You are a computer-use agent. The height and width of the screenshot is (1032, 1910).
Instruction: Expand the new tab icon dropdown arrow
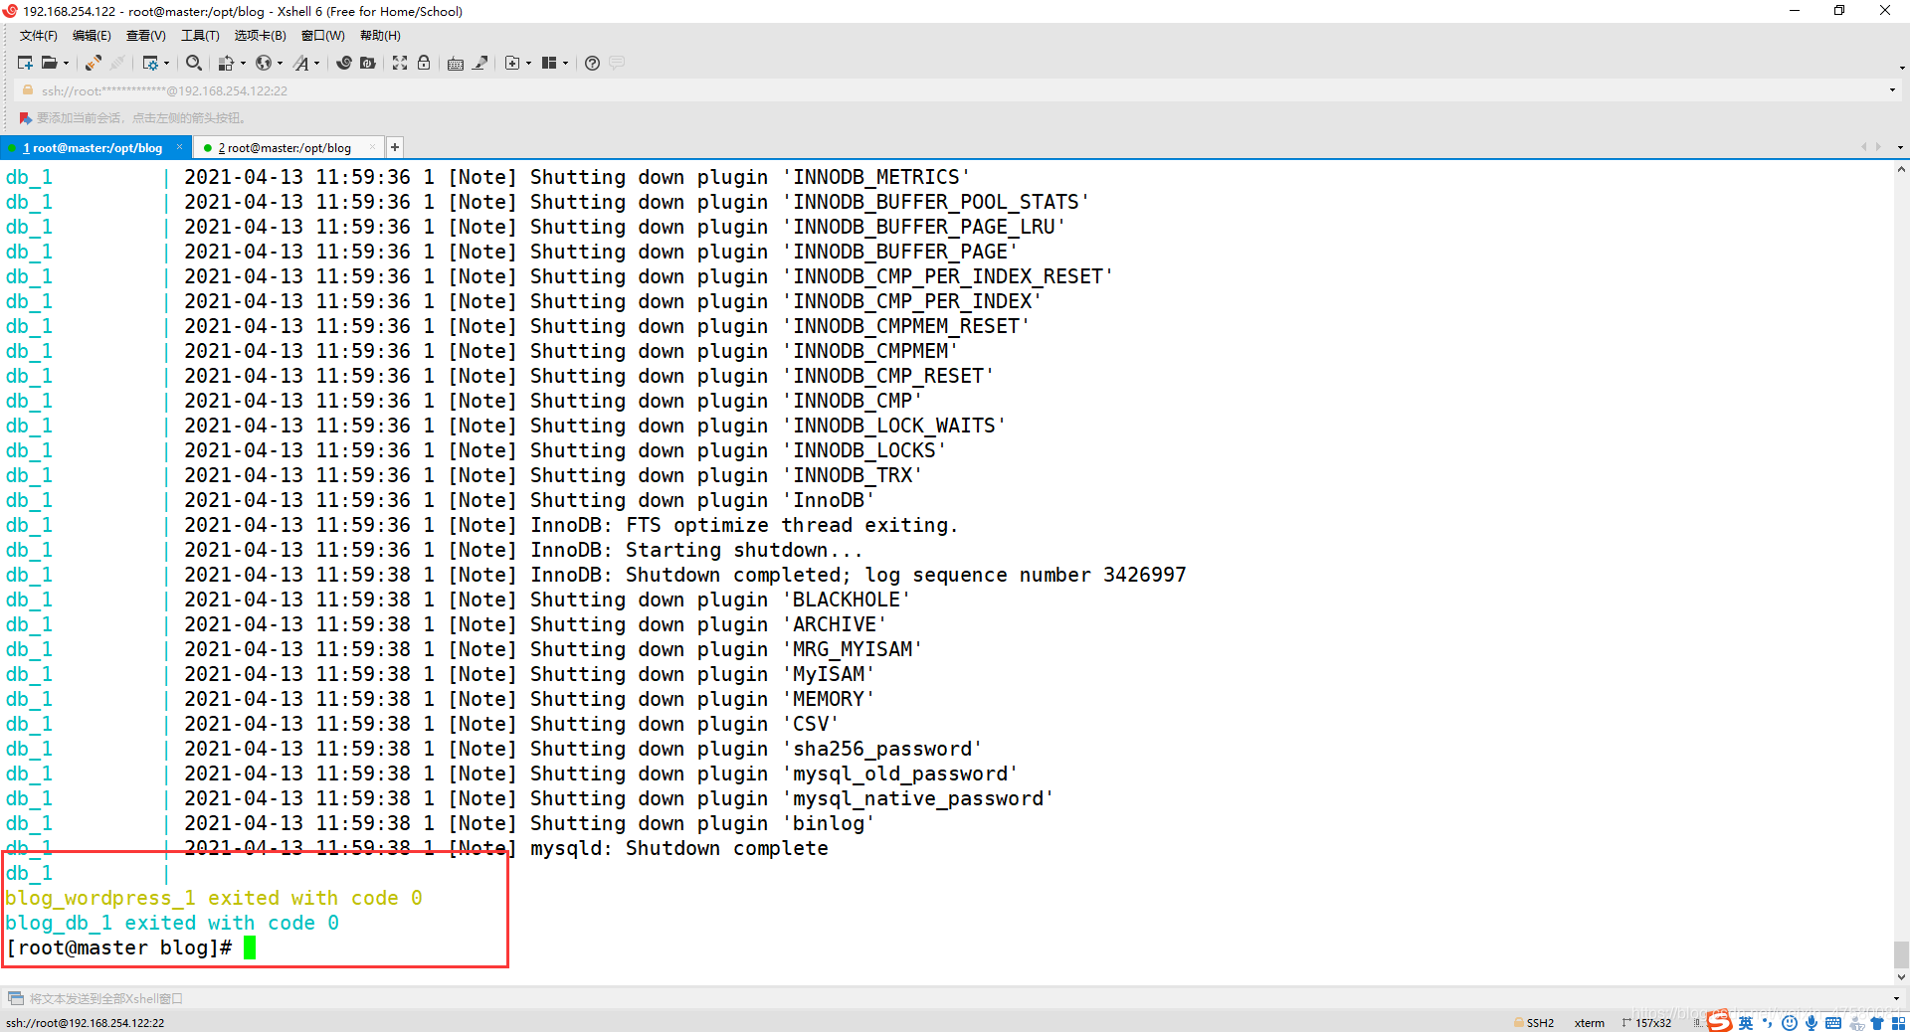[528, 63]
